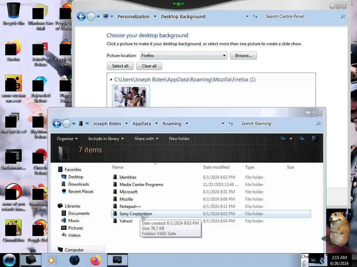
Task: Click Change your view icon
Action: 283,138
